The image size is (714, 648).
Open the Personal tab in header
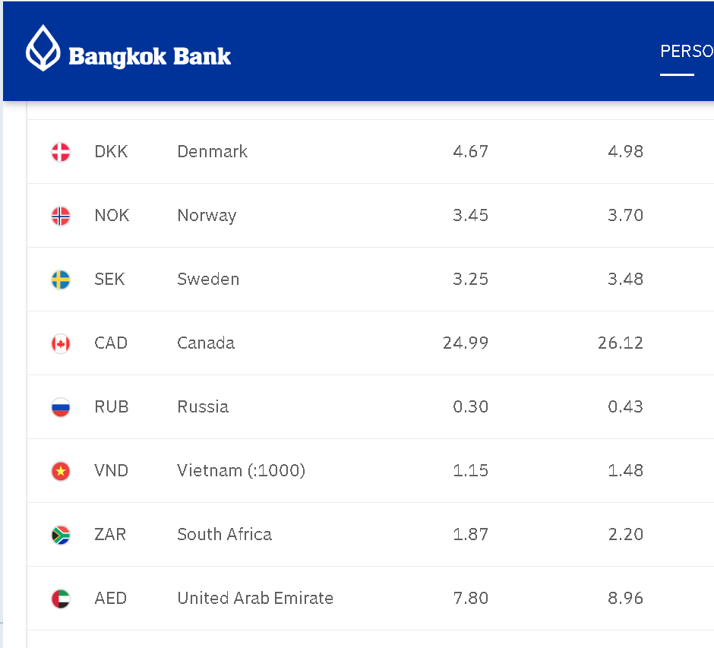[686, 52]
